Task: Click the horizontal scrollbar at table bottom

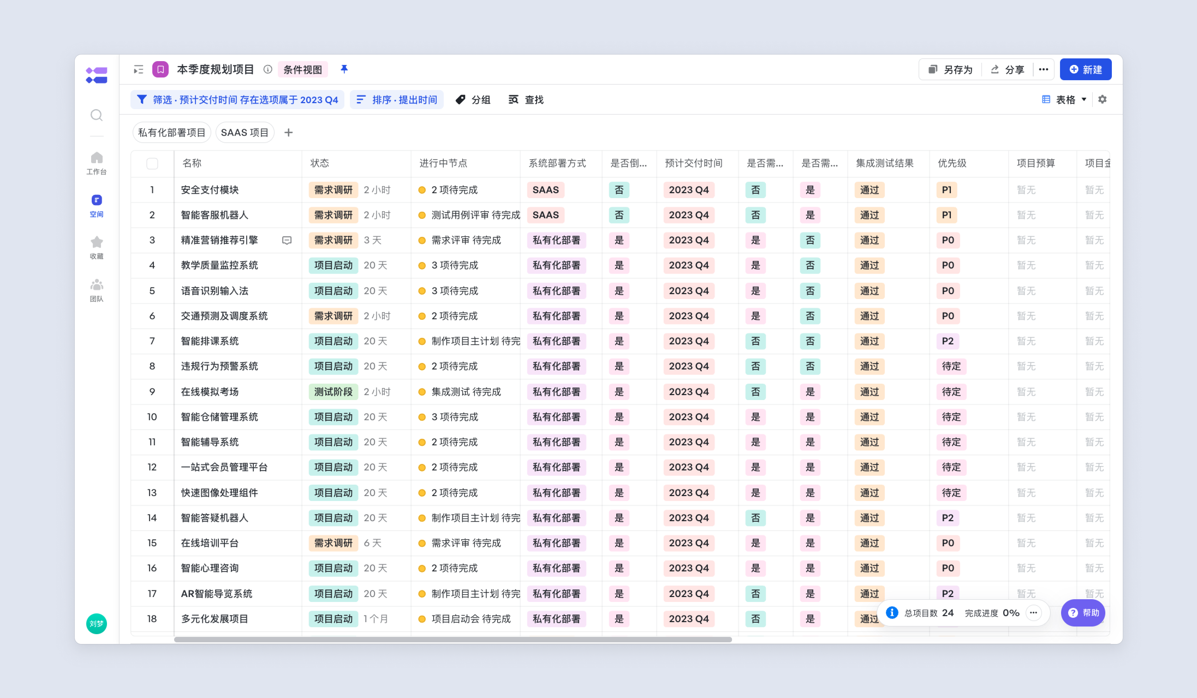Action: click(x=453, y=640)
